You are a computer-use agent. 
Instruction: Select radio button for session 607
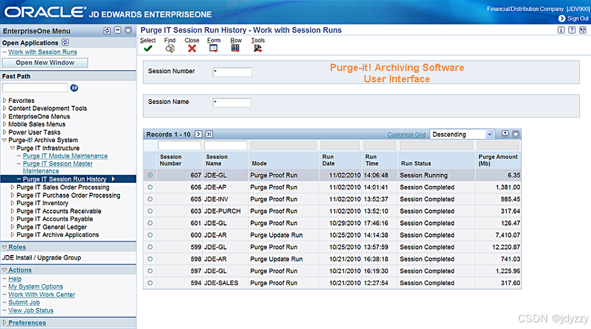click(x=151, y=175)
